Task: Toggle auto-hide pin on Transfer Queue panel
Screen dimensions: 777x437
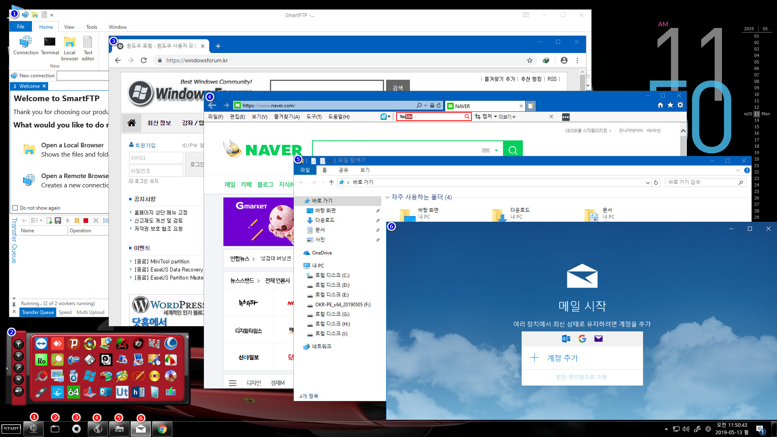Action: [14, 304]
